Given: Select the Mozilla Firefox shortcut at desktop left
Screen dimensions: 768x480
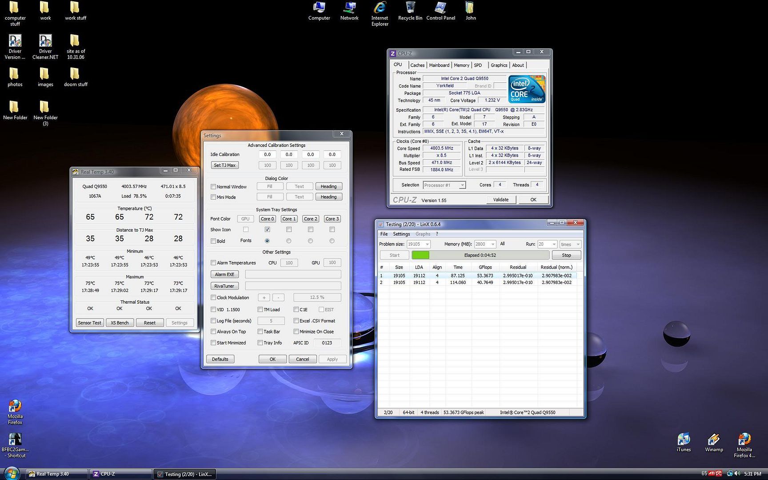Looking at the screenshot, I should 15,412.
